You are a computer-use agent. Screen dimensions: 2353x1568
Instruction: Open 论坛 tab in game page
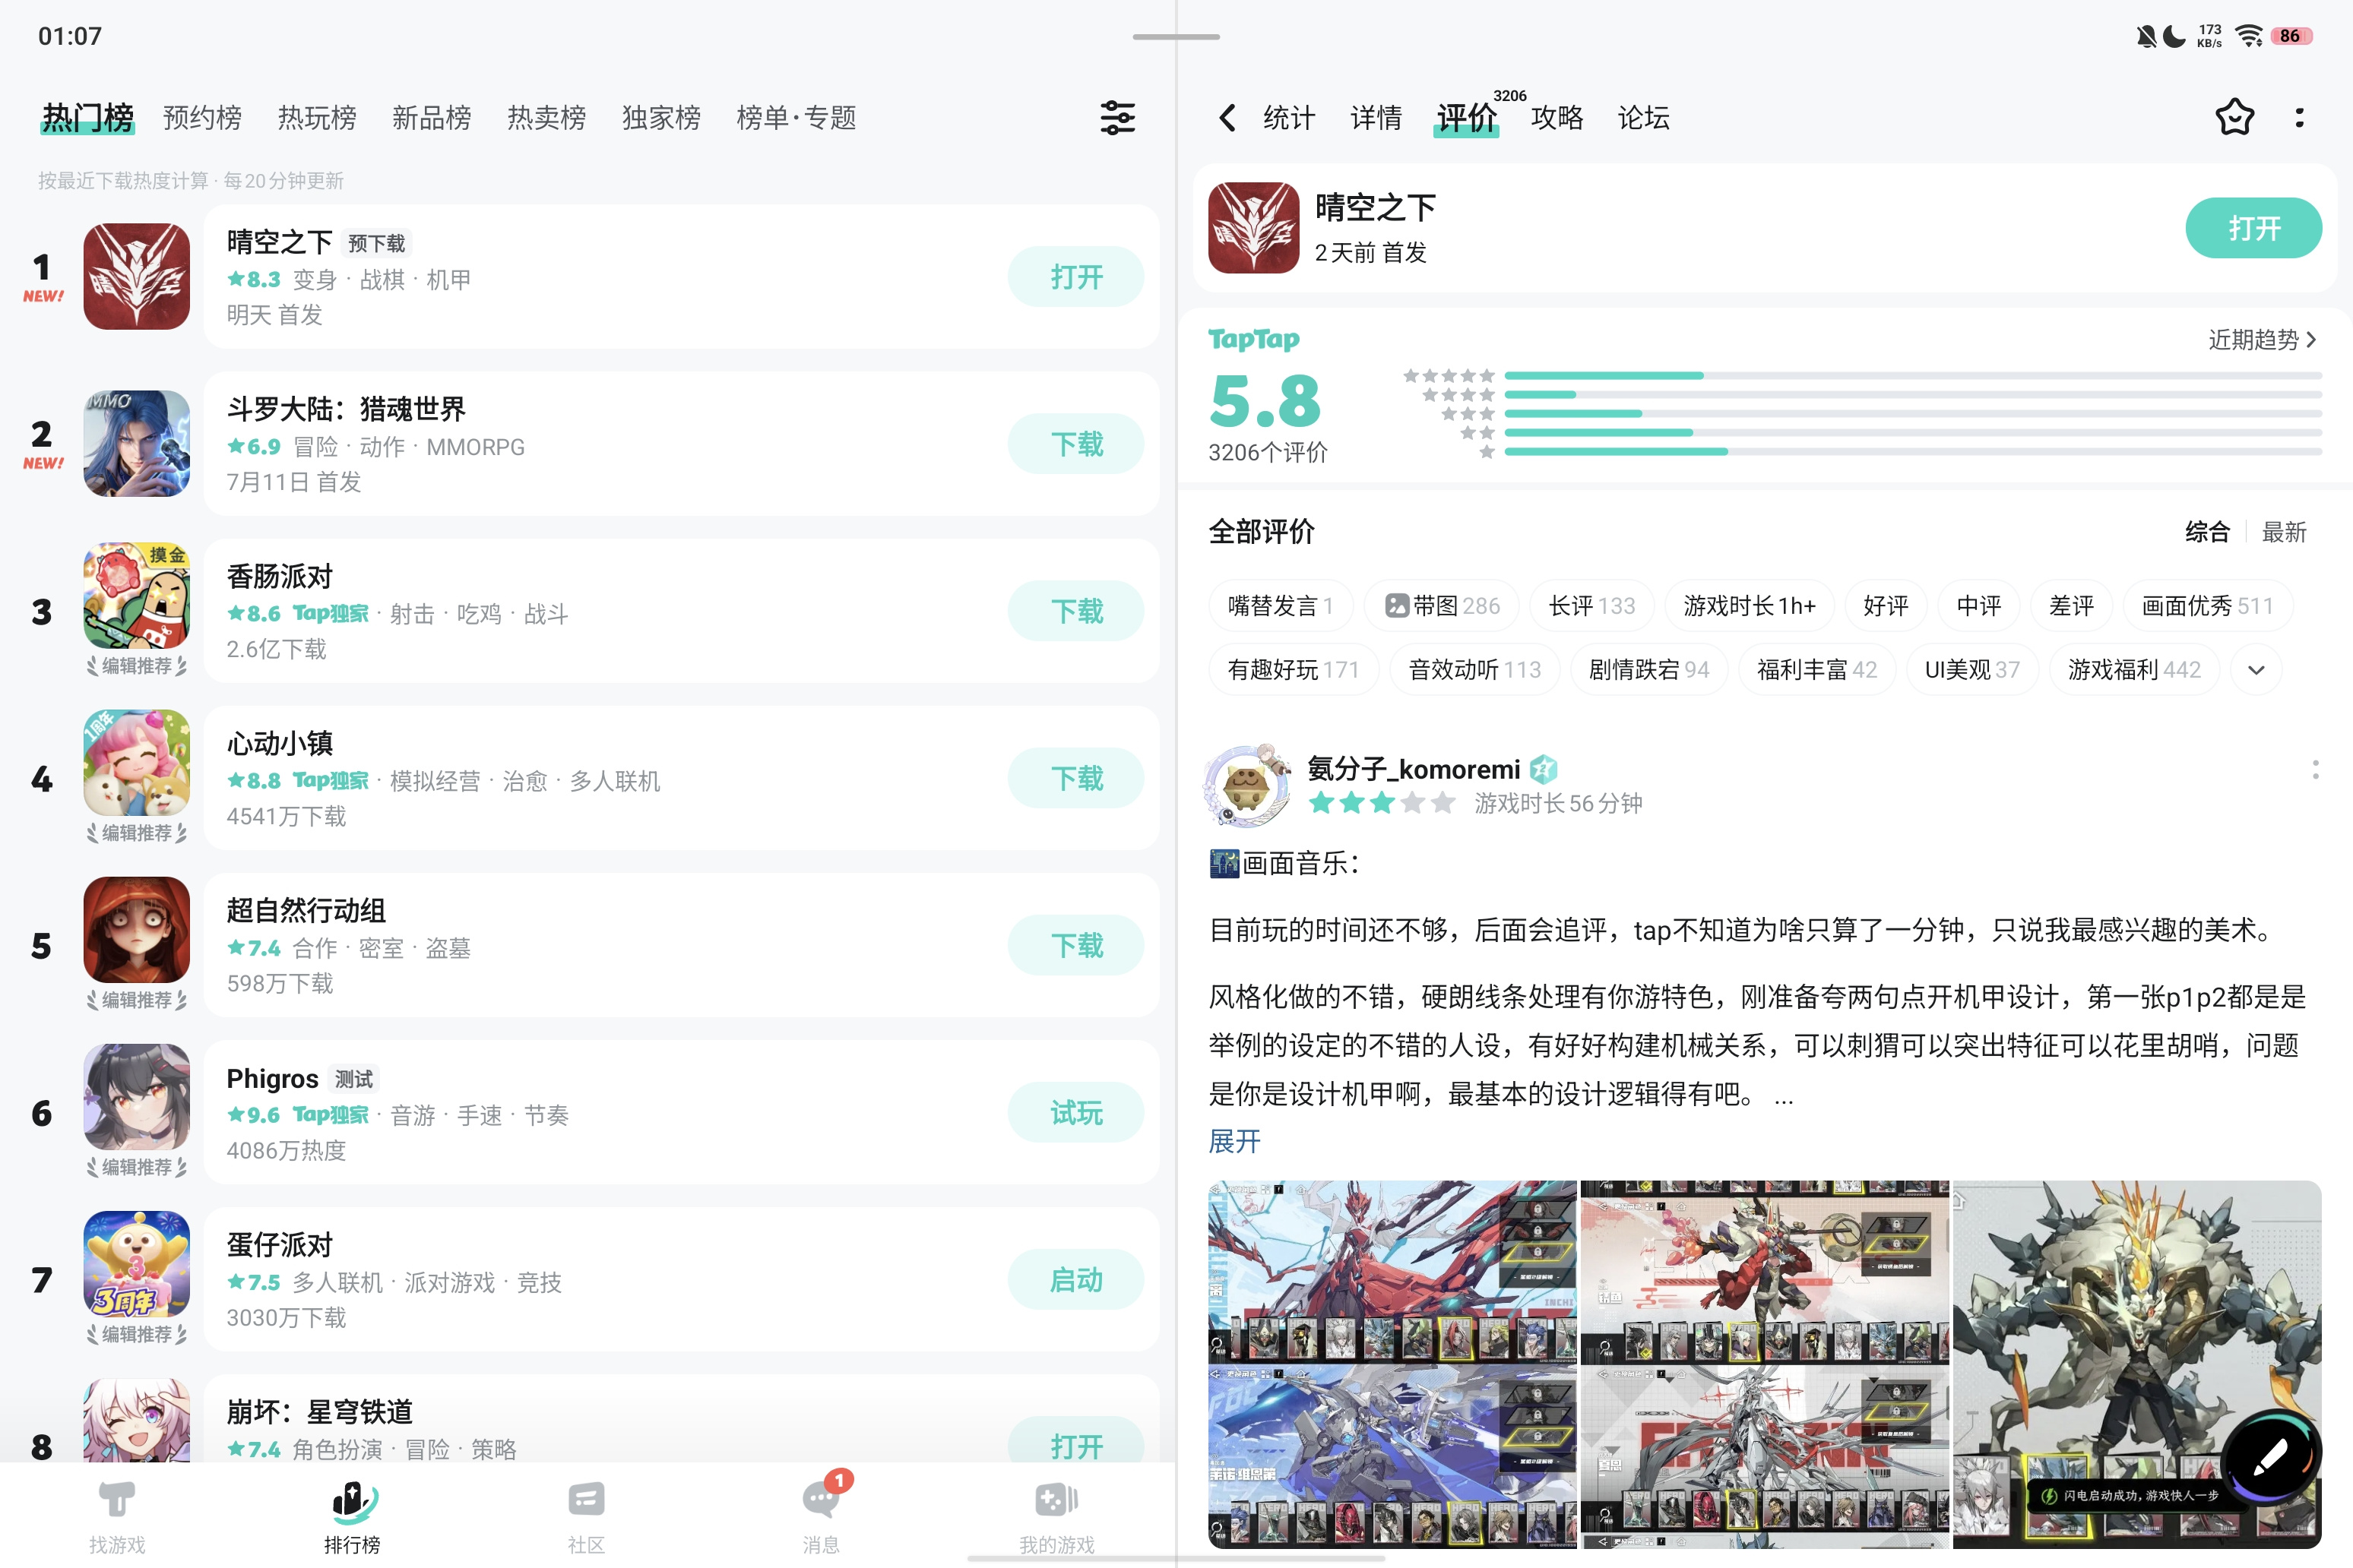[1644, 118]
